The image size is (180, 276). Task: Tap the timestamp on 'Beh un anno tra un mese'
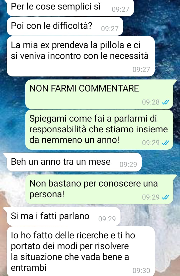[x=128, y=164]
